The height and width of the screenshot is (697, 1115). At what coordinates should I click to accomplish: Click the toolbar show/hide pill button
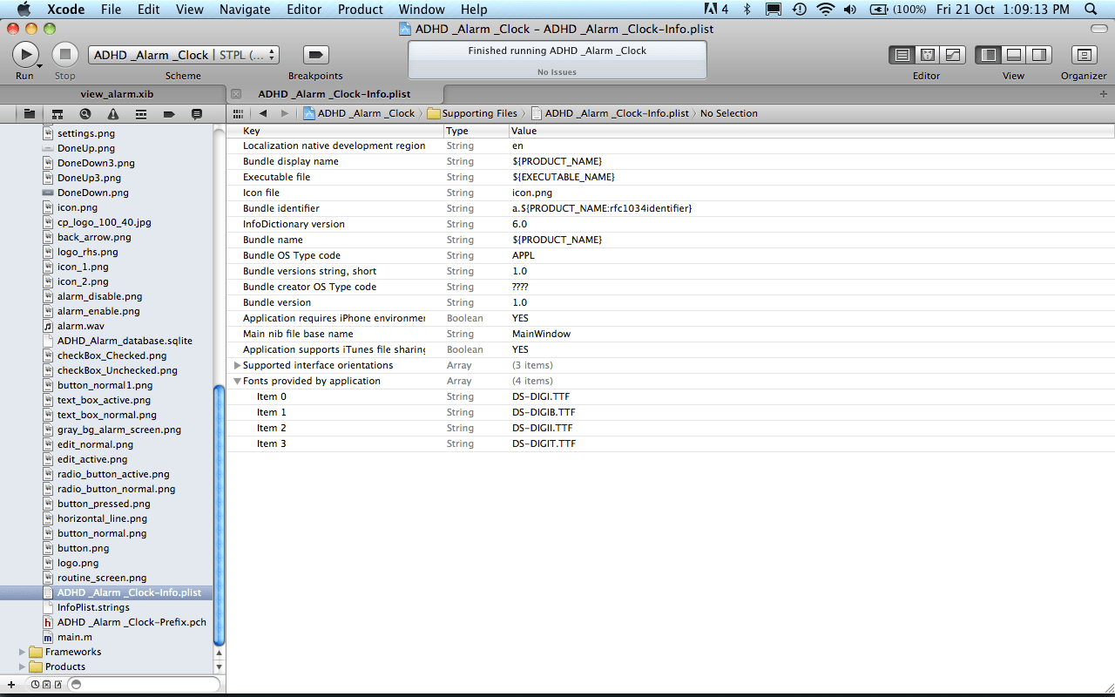[1099, 29]
